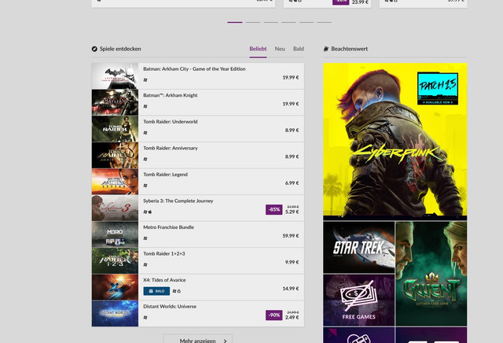Click Windows icon under Tomb Raider: Anniversary
Screen dimensions: 503x343
[145, 159]
